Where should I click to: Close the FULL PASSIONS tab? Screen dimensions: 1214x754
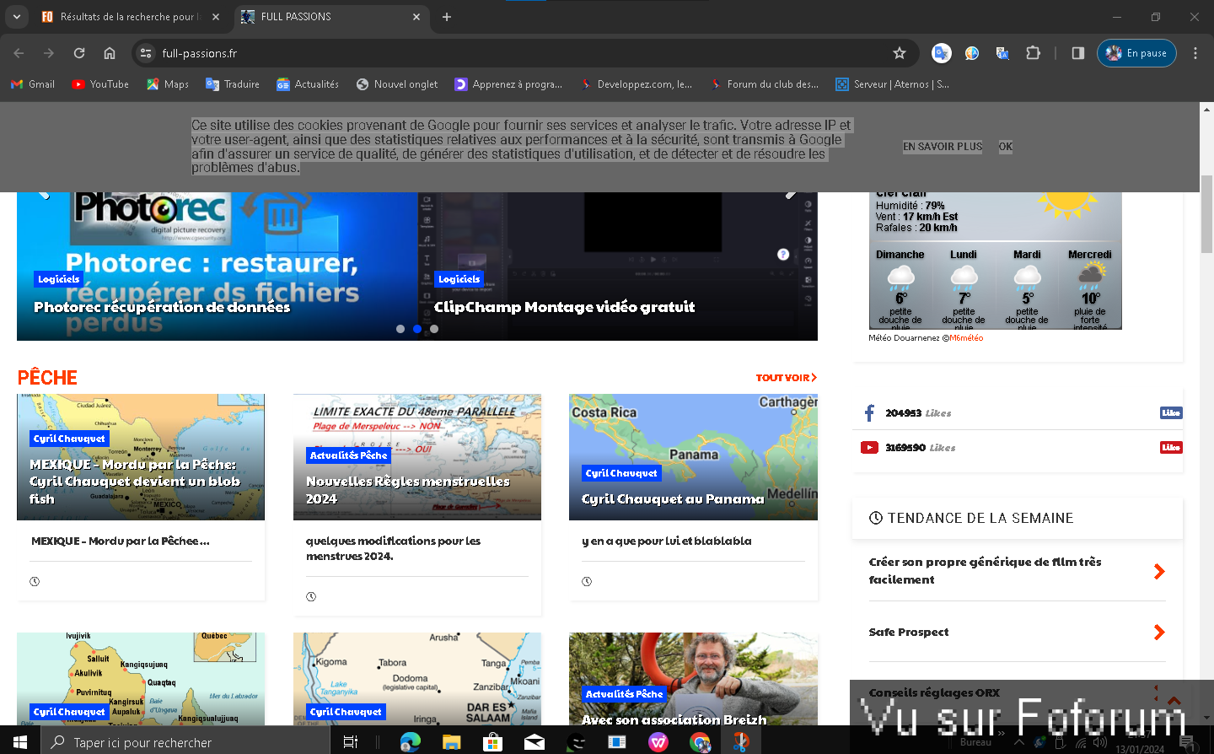click(416, 17)
